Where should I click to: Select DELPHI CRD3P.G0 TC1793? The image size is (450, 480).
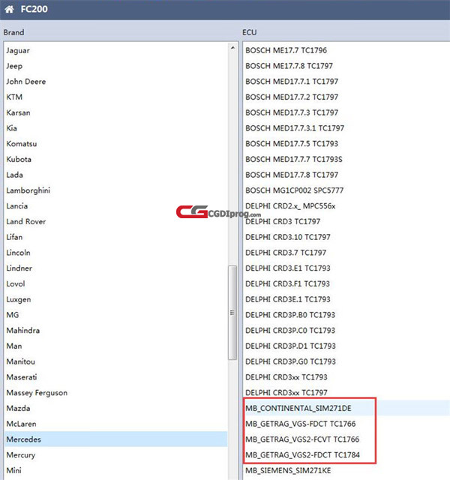pos(290,361)
